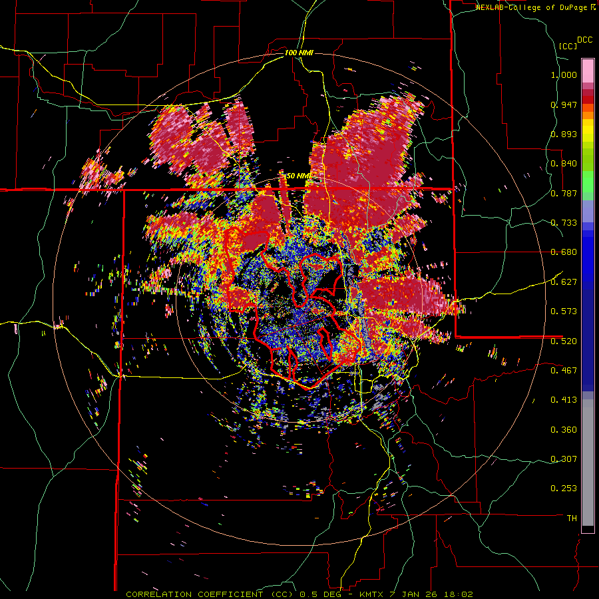
Task: Click the 0.787 scale value
Action: pyautogui.click(x=564, y=193)
